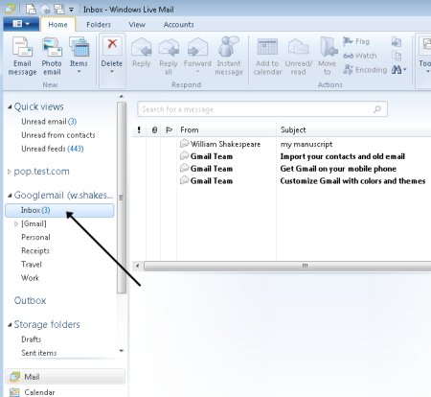Open Unread feeds (443)
This screenshot has height=397, width=431.
click(53, 149)
